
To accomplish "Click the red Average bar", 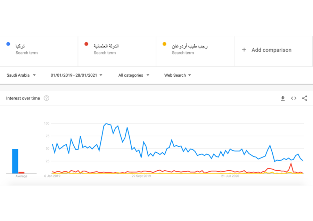I will pos(22,172).
